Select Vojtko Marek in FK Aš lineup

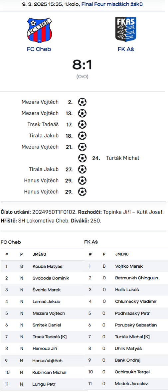126,266
